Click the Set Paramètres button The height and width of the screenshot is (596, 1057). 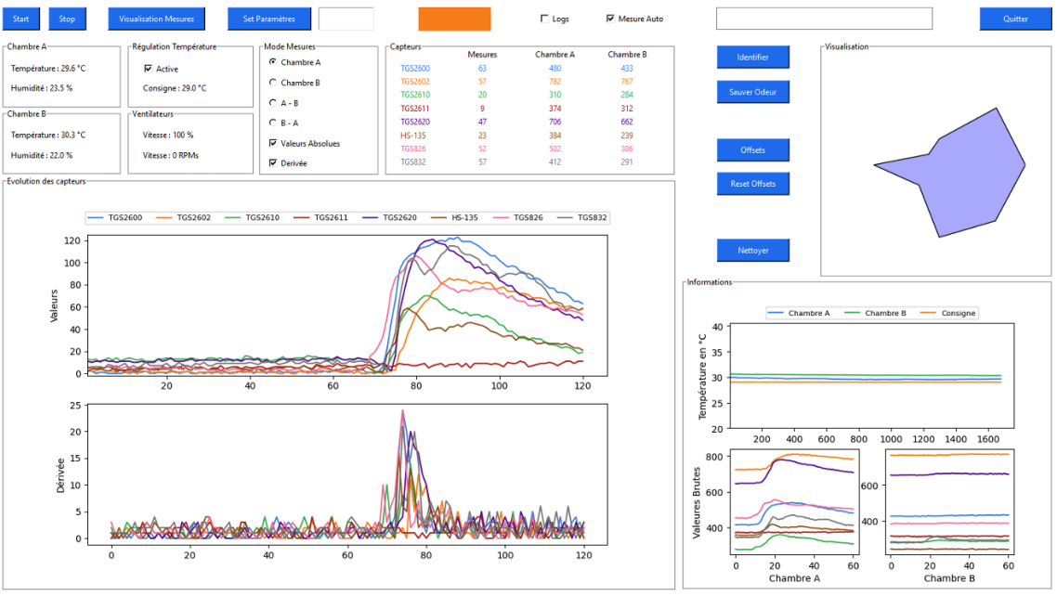point(268,19)
